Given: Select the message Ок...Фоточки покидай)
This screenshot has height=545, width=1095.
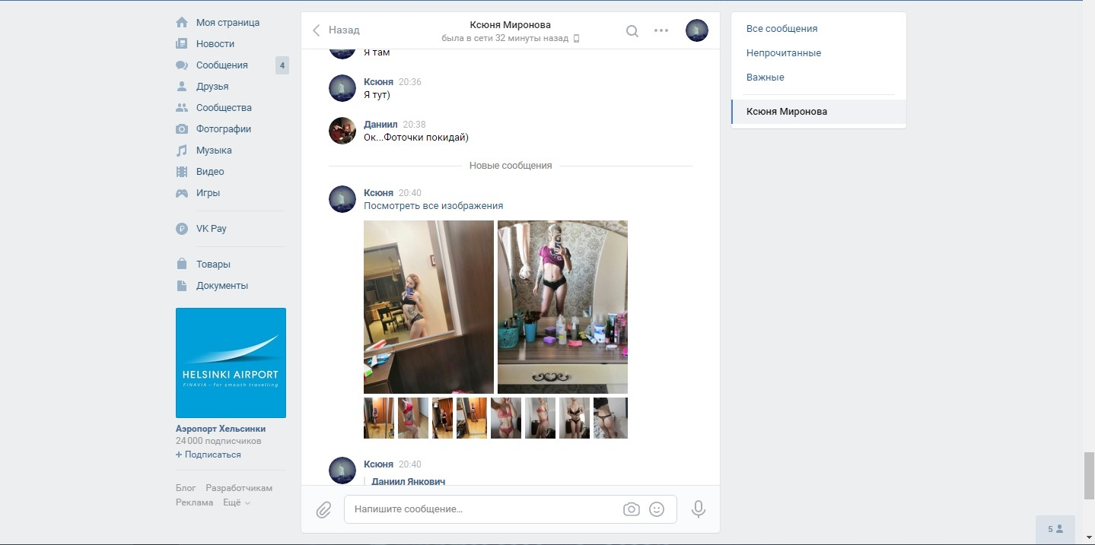Looking at the screenshot, I should [x=416, y=138].
